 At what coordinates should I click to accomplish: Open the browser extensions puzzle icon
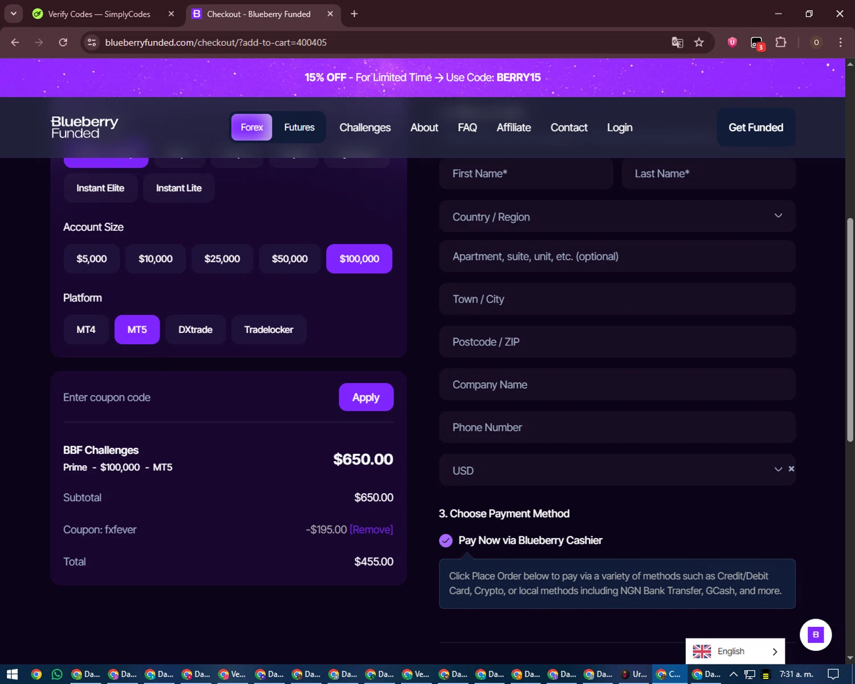[781, 42]
